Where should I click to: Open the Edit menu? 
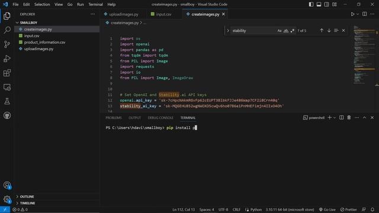pos(26,4)
